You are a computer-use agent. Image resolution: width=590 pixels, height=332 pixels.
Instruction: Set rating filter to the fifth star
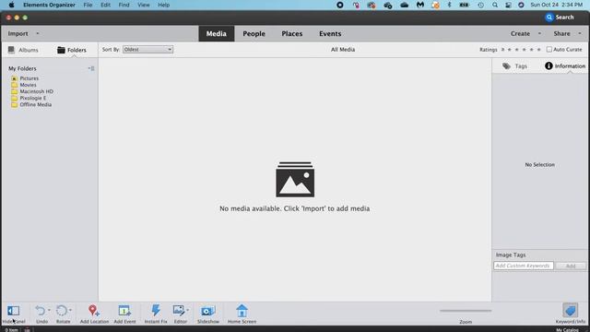pyautogui.click(x=538, y=49)
